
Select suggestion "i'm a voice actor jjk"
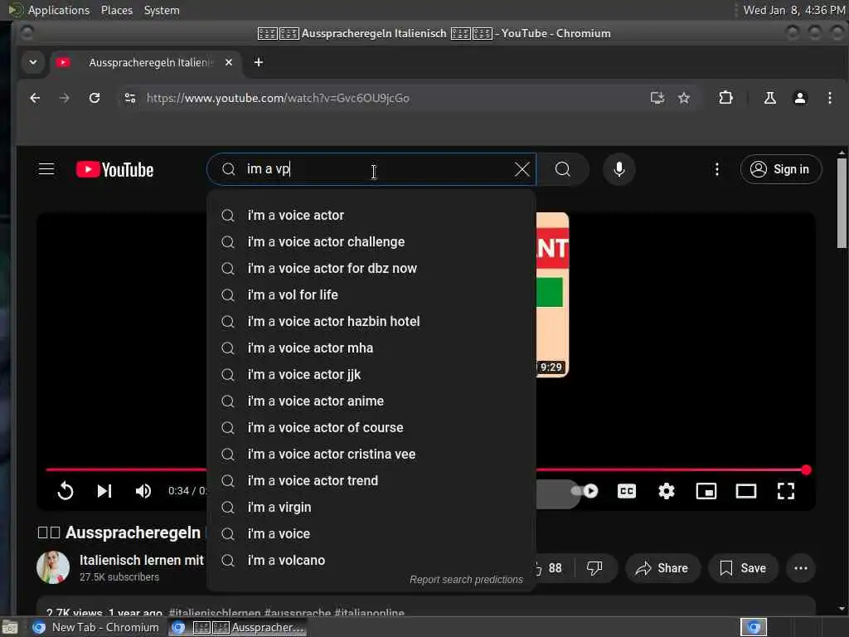(x=371, y=374)
